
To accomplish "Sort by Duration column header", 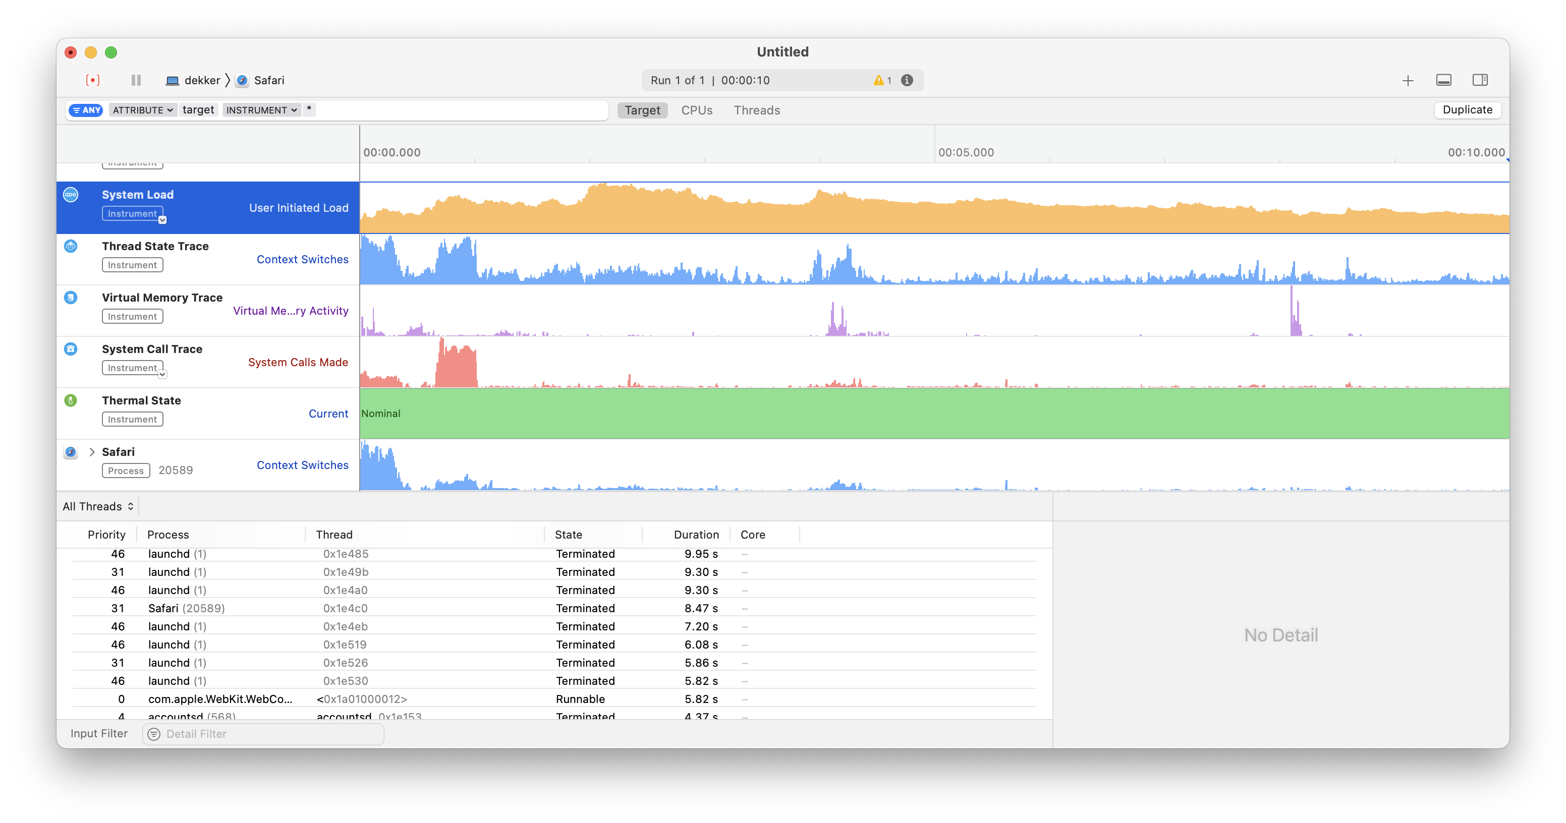I will 696,534.
